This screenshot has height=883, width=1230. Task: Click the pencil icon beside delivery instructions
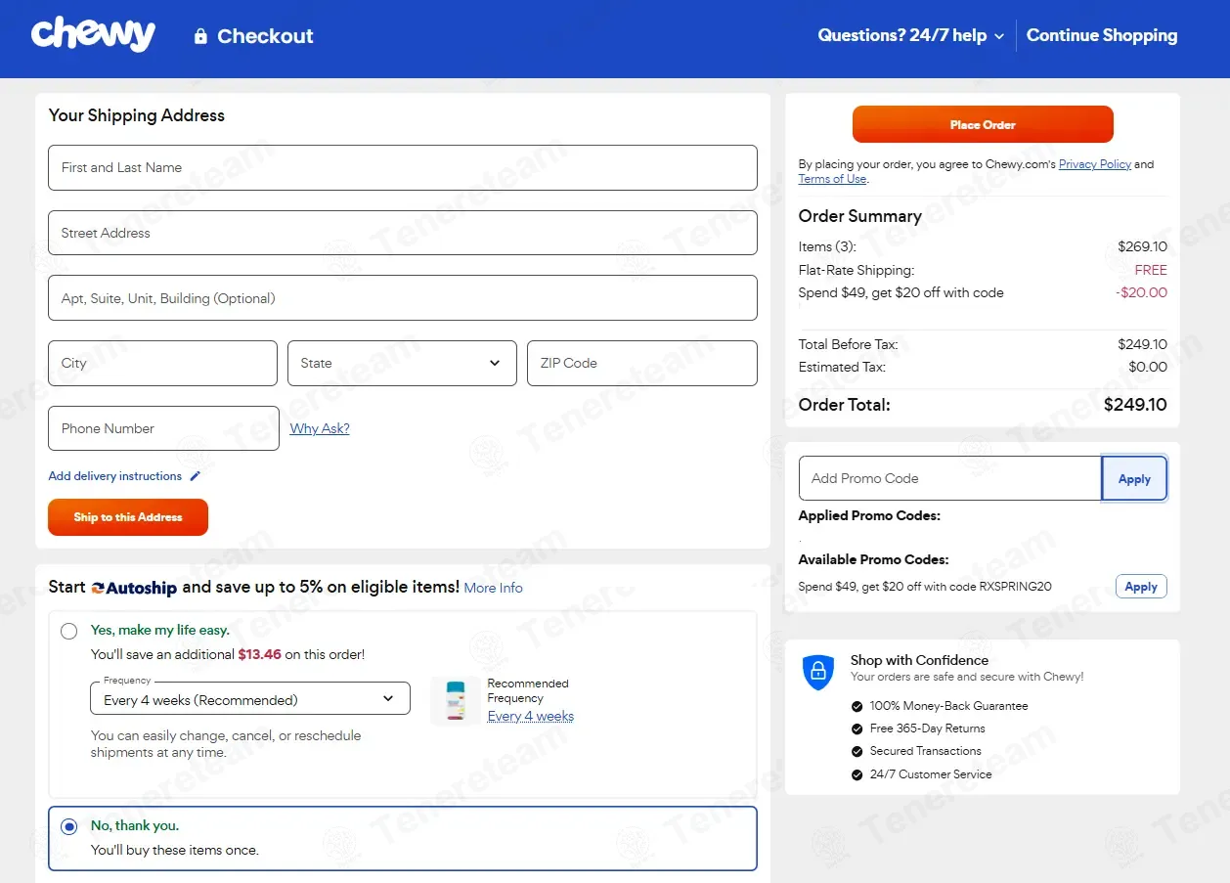tap(195, 476)
